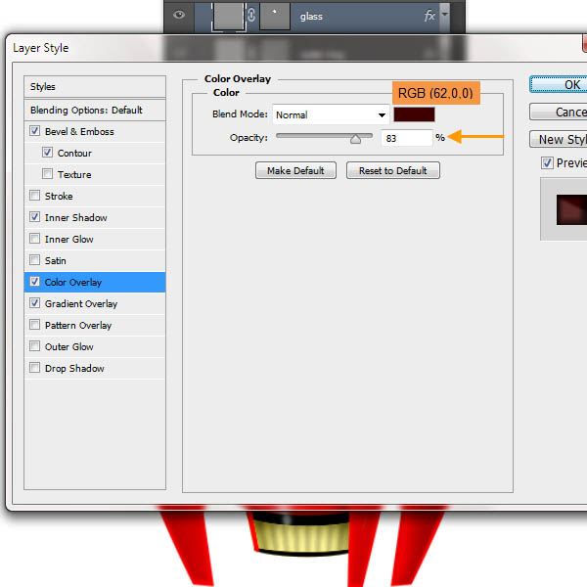Click the dark red overlay color swatch
The height and width of the screenshot is (587, 587).
coord(414,114)
